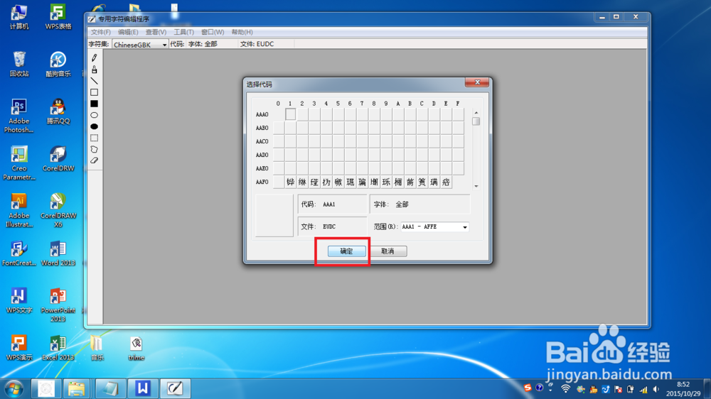
Task: Open the 窗口(W) menu
Action: coord(213,32)
